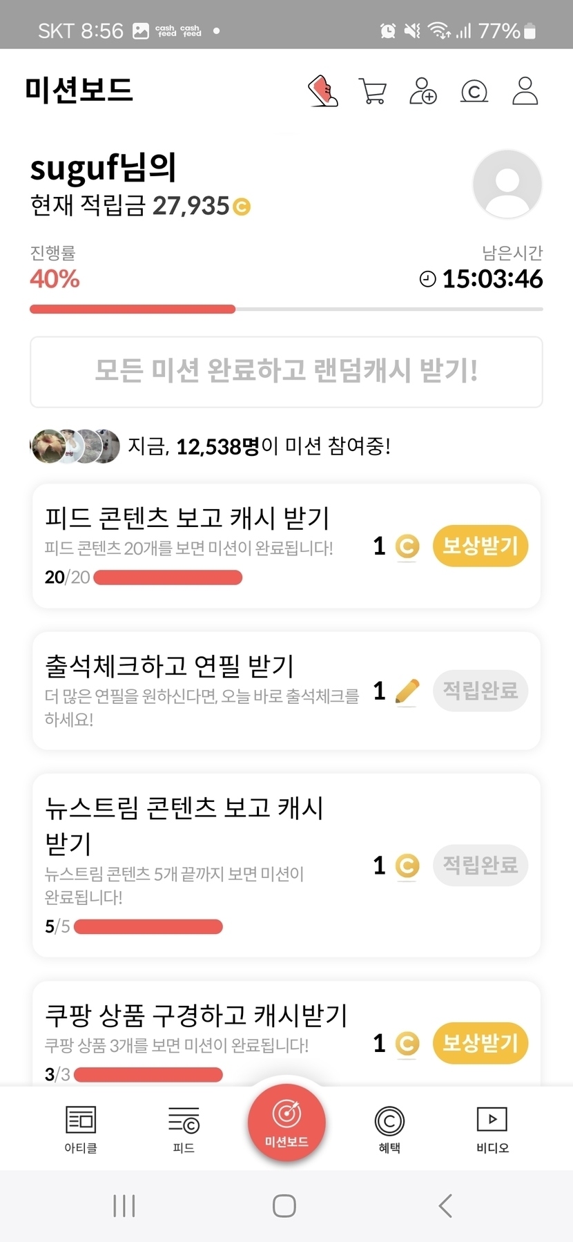Tap the gray profile avatar picture
Viewport: 573px width, 1242px height.
[x=507, y=184]
